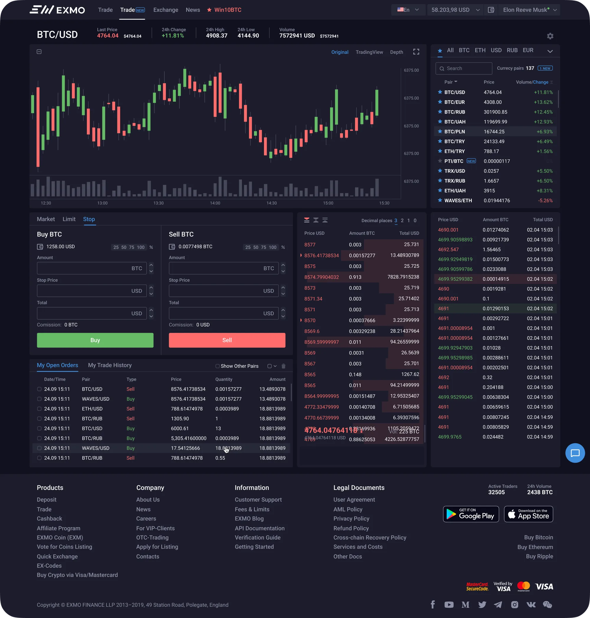
Task: Set Buy amount to 50 percent
Action: 124,247
